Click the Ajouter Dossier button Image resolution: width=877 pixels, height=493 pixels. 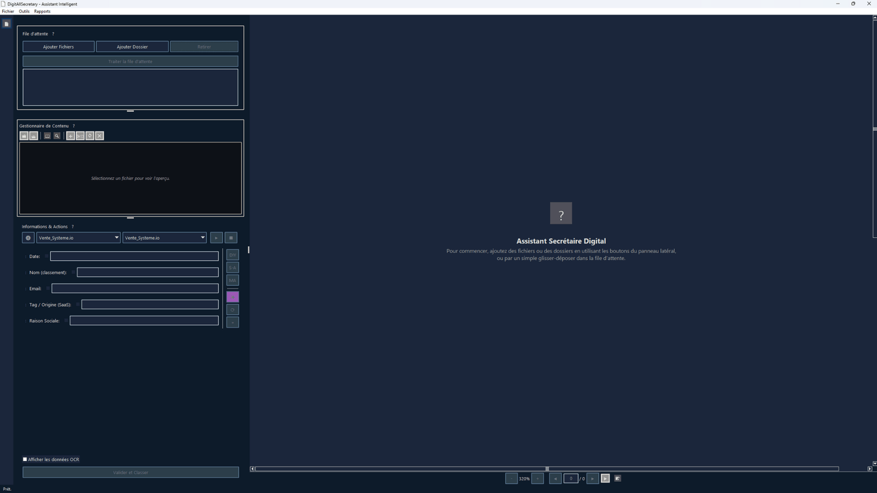tap(132, 47)
